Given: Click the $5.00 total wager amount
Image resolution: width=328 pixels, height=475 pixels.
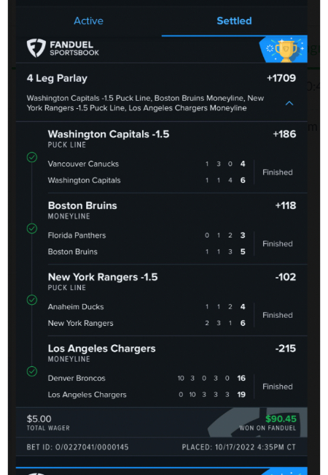Looking at the screenshot, I should point(39,419).
